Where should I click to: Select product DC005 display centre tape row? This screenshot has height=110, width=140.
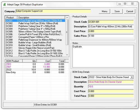point(35,32)
